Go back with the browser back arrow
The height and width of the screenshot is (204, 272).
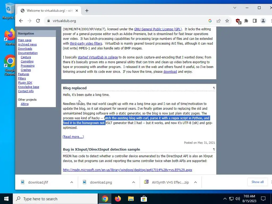click(21, 21)
